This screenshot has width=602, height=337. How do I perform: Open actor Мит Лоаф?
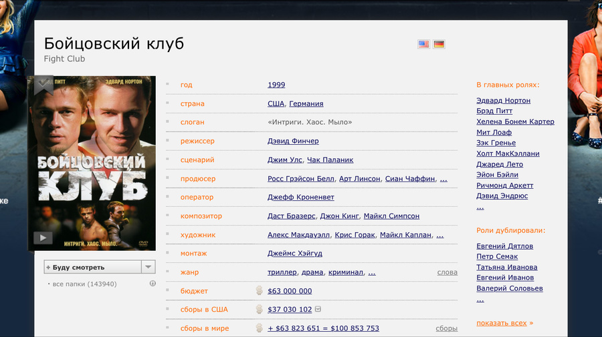click(x=494, y=132)
